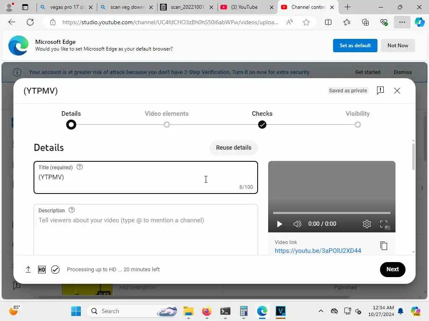Open the Favorites list icon
This screenshot has width=429, height=321.
pos(346,23)
